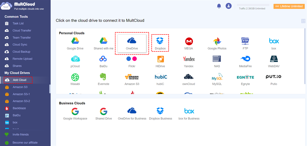
Task: Pick the MediaFire cloud icon
Action: (x=245, y=59)
